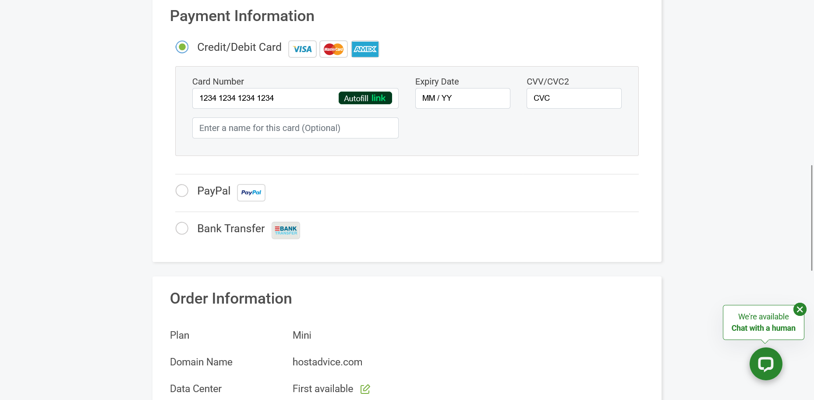This screenshot has width=814, height=400.
Task: Open the live chat bubble button
Action: pyautogui.click(x=766, y=364)
